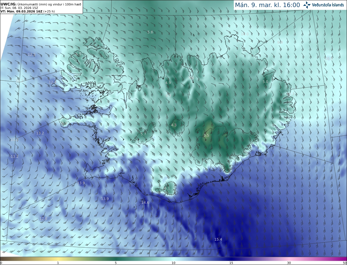Click the 6.5 value in the Westfjords
The height and width of the screenshot is (265, 347).
pos(78,54)
